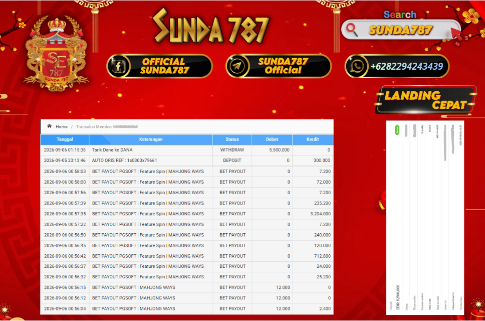The height and width of the screenshot is (321, 485).
Task: Open the OFFICIAL SUNDA787 Facebook link
Action: coord(159,66)
